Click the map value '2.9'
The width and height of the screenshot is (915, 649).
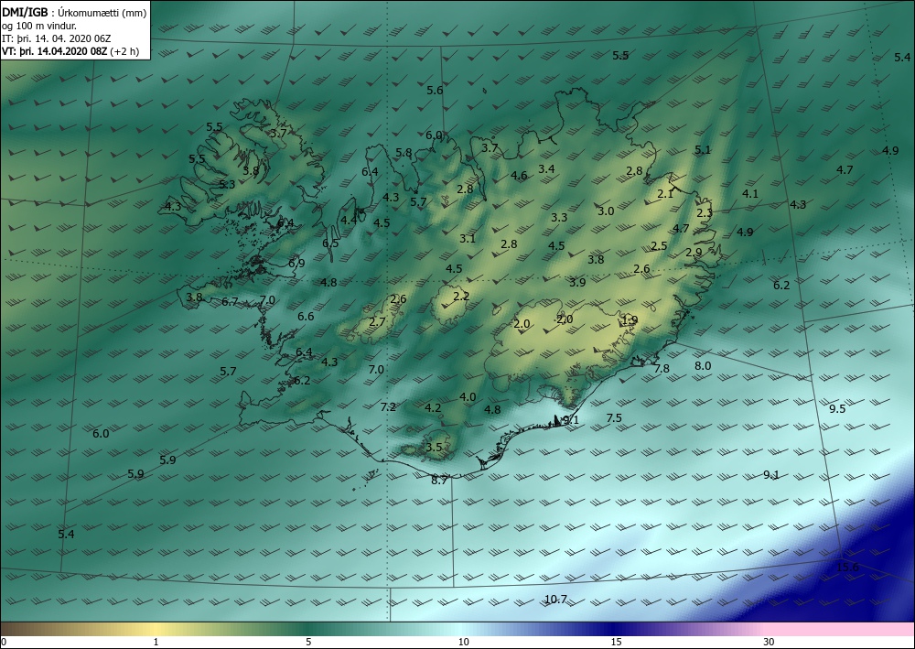(x=694, y=253)
